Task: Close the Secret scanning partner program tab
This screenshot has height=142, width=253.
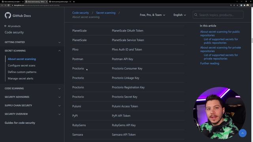Action: click(70, 2)
